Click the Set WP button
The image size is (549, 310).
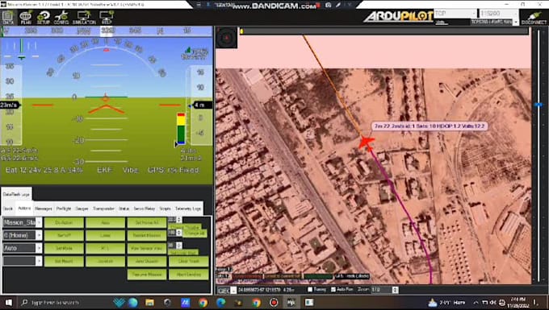pos(64,235)
